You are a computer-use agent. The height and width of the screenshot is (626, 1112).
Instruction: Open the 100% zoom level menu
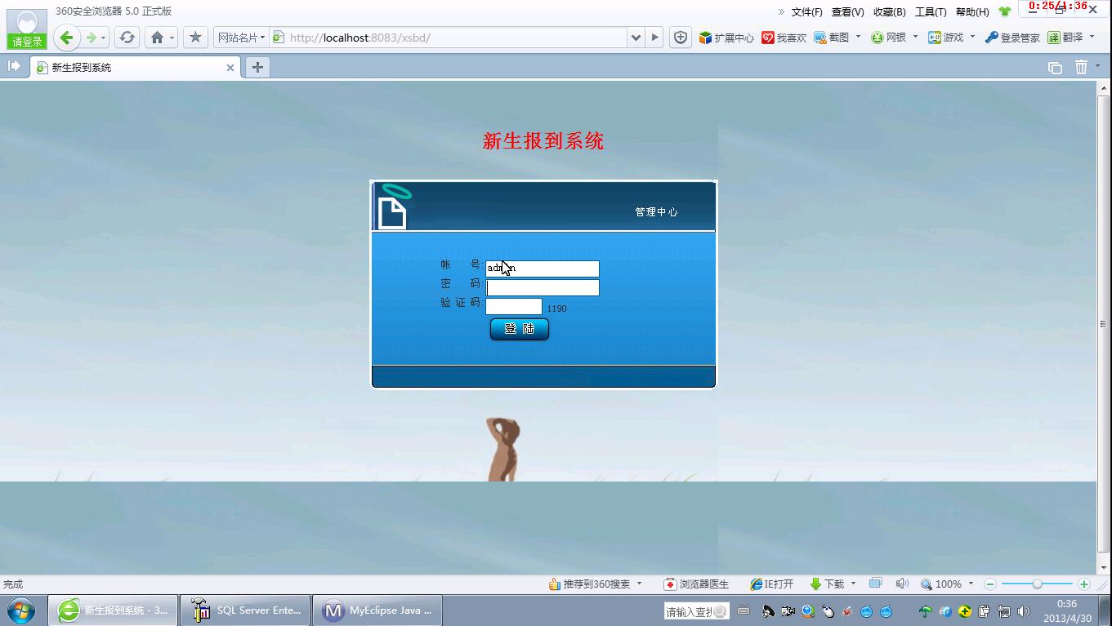[948, 584]
